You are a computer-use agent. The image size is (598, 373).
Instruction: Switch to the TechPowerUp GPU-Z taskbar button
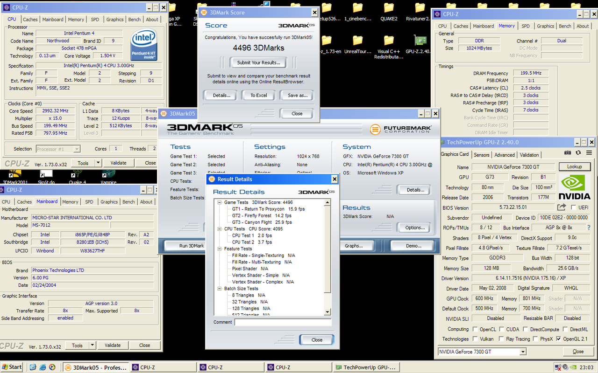[368, 367]
